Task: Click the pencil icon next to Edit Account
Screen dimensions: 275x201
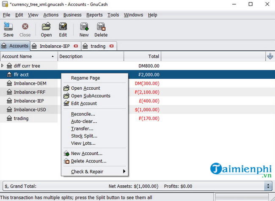Action: (x=66, y=103)
